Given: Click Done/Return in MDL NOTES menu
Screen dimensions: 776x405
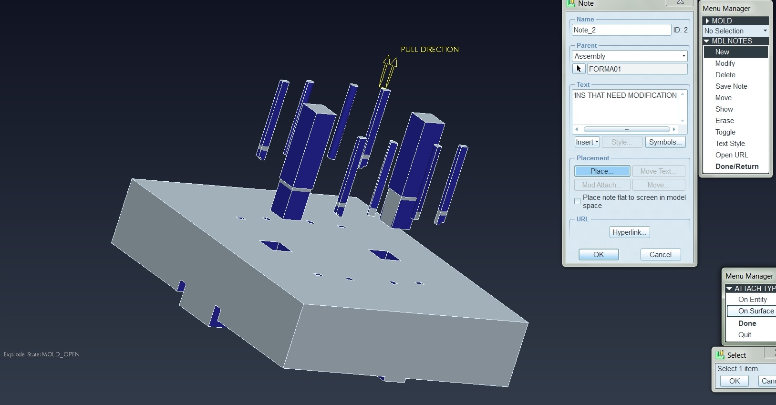Looking at the screenshot, I should click(x=737, y=166).
